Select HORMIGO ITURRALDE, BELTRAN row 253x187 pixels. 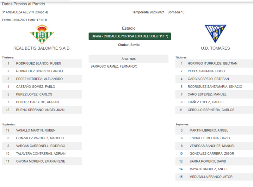tap(214, 63)
